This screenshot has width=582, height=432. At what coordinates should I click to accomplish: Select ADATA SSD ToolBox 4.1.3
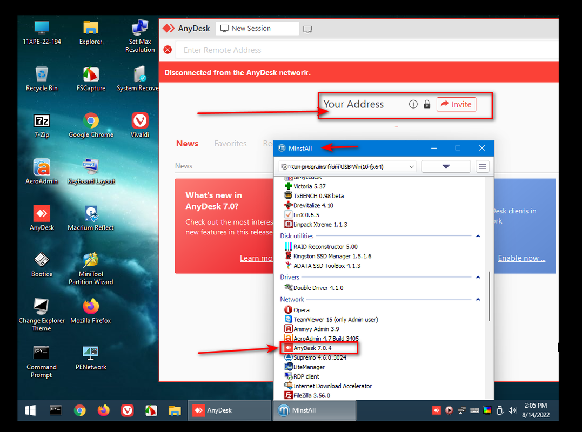(x=322, y=266)
